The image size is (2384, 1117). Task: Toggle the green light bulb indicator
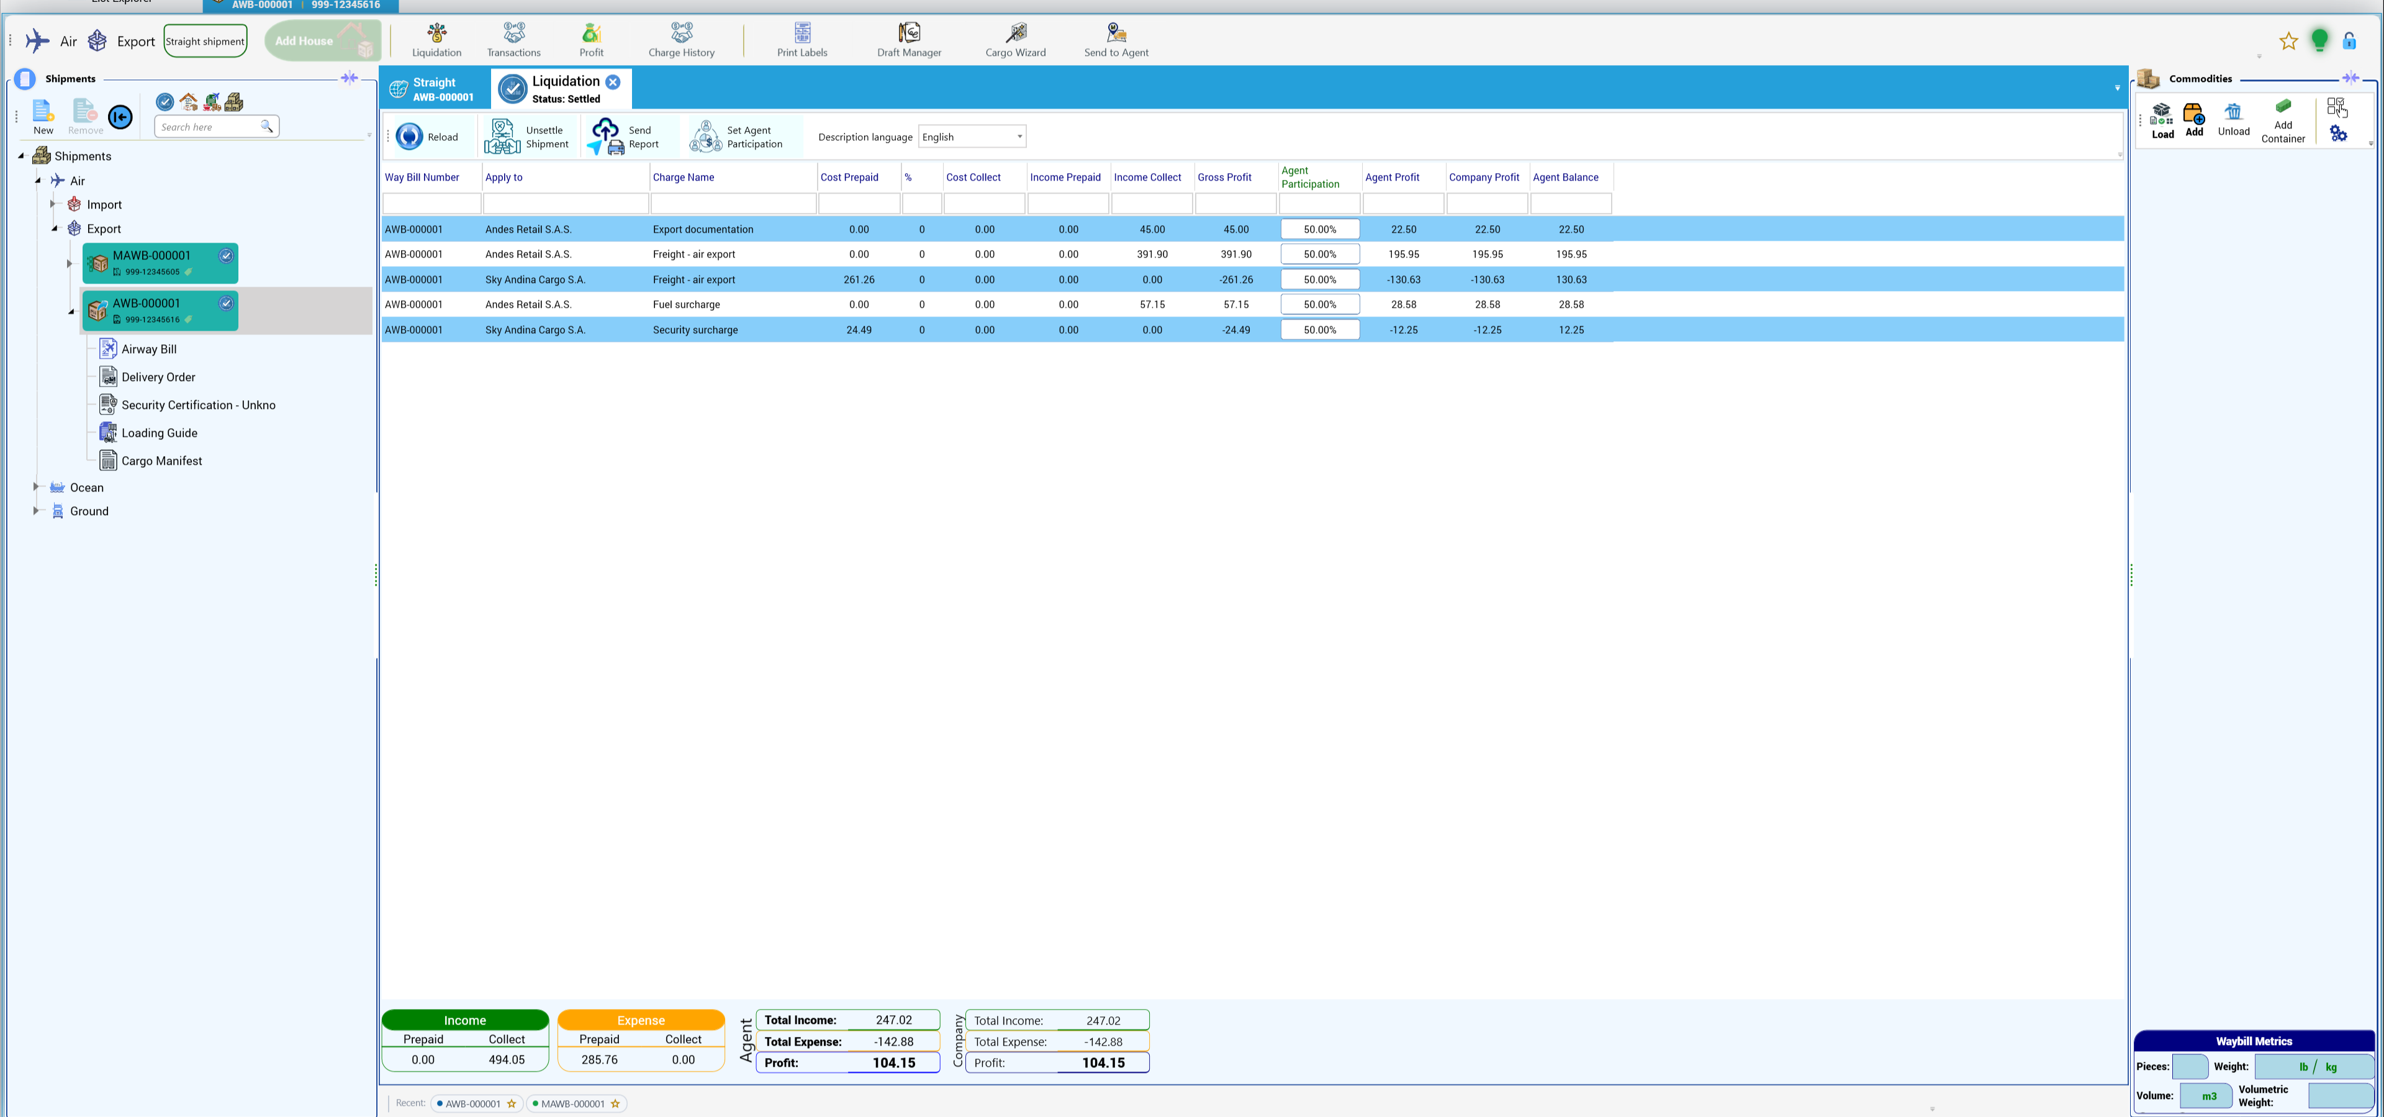pyautogui.click(x=2319, y=41)
